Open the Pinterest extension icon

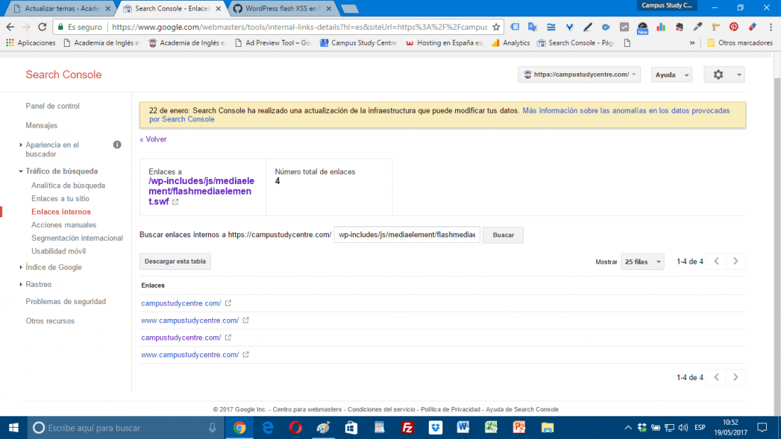[x=733, y=27]
